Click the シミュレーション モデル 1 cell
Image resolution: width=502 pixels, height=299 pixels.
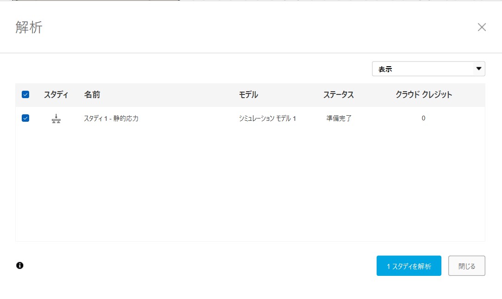[x=267, y=118]
